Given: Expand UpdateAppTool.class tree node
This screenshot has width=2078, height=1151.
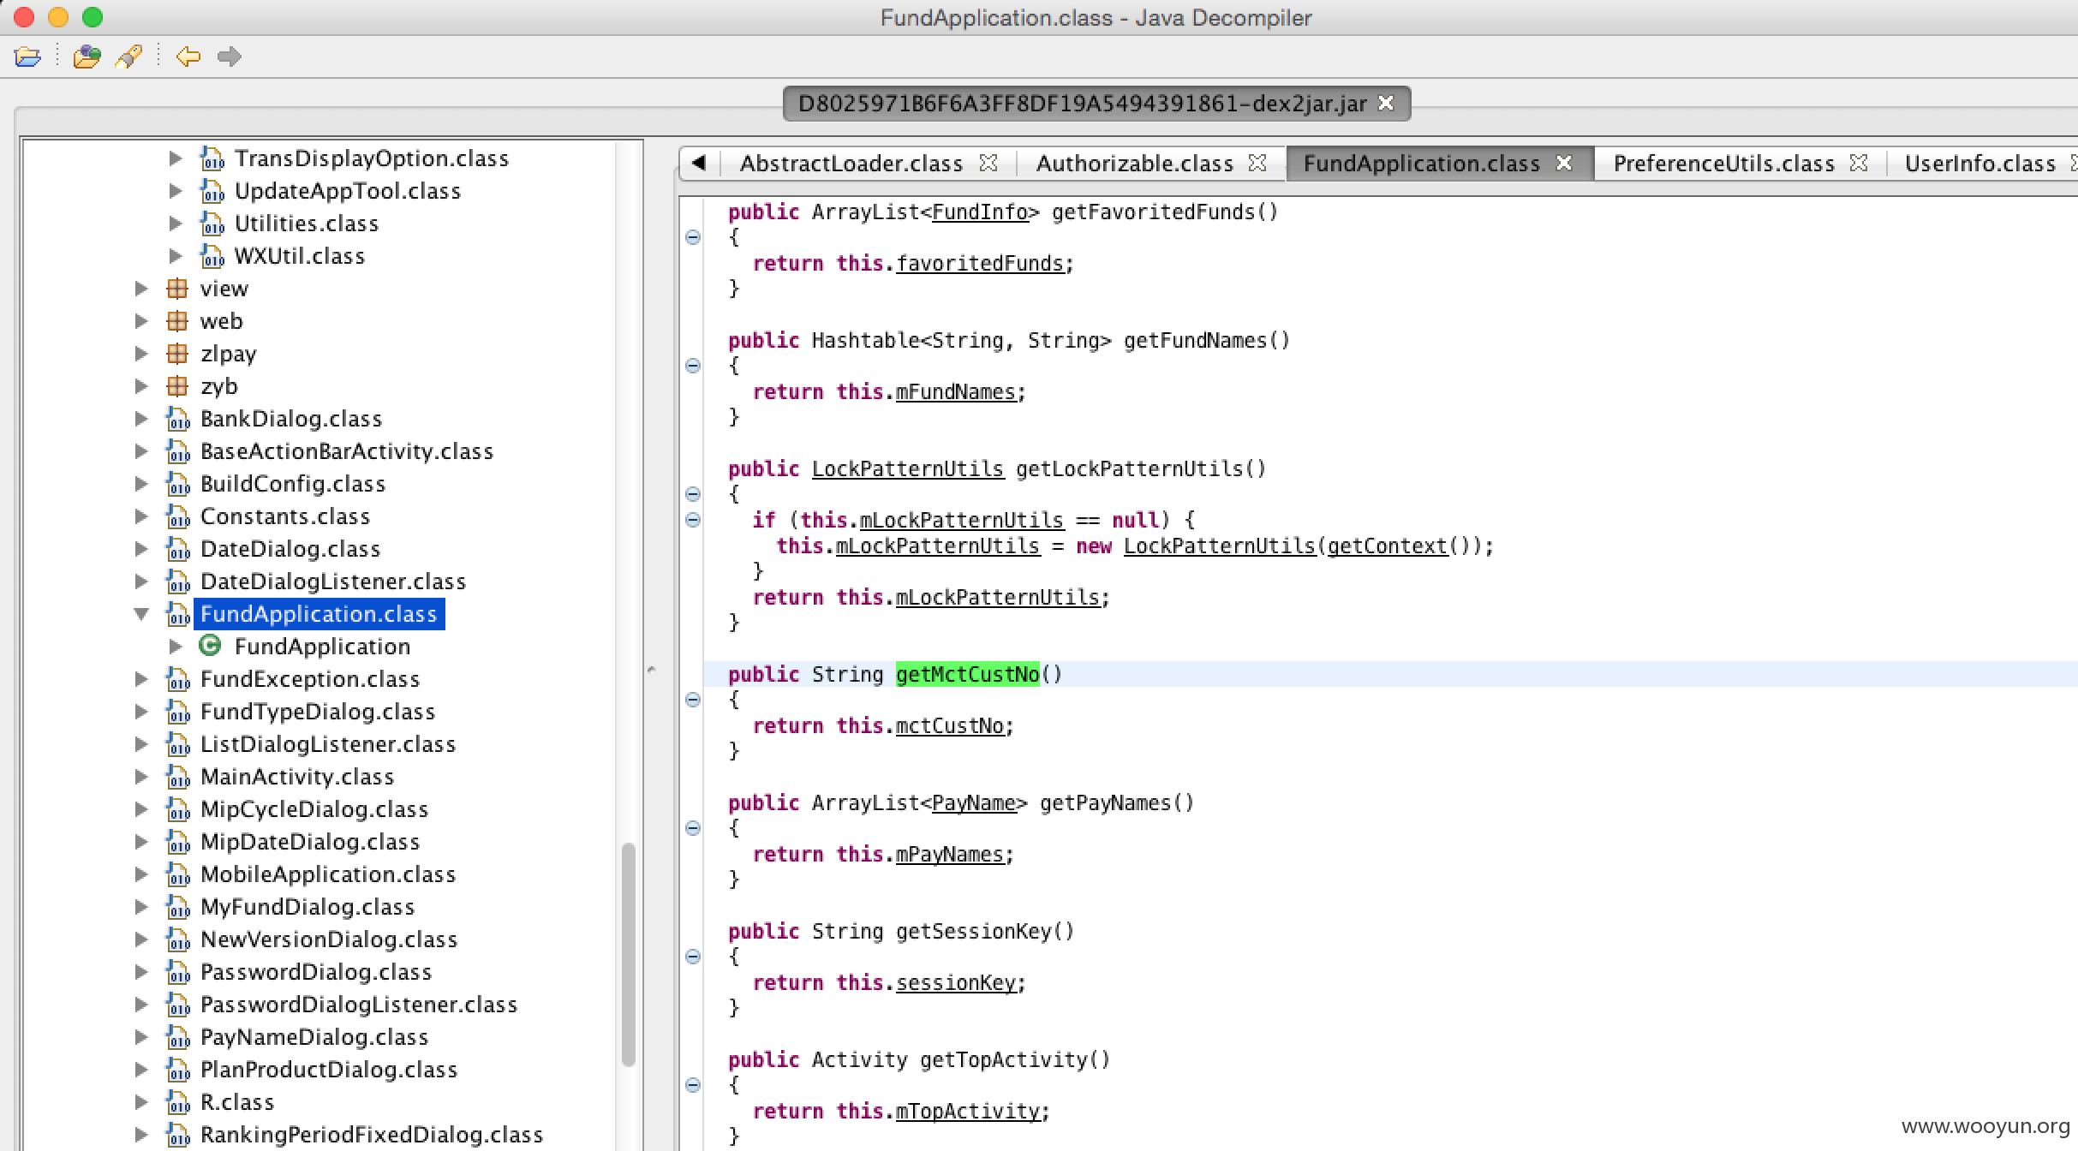Looking at the screenshot, I should [x=176, y=191].
